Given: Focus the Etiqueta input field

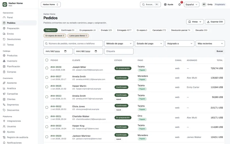Looking at the screenshot, I should click(119, 51).
